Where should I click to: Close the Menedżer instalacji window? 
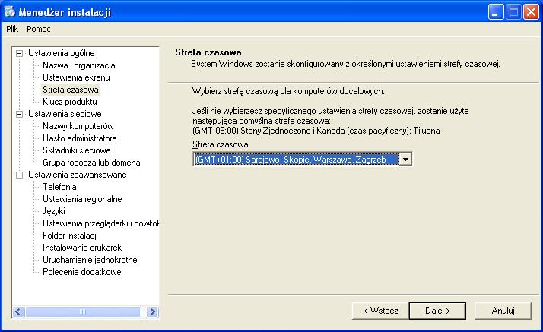[531, 12]
